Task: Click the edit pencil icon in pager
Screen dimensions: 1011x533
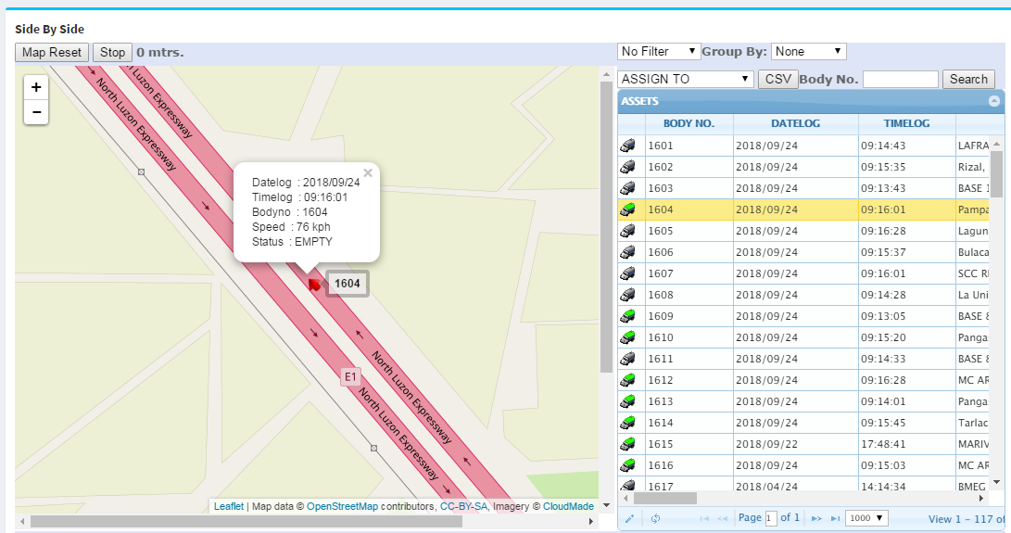Action: coord(630,518)
